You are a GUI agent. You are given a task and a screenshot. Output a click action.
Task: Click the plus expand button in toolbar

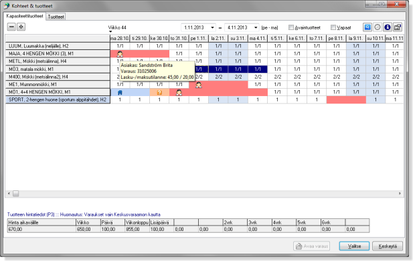[21, 27]
